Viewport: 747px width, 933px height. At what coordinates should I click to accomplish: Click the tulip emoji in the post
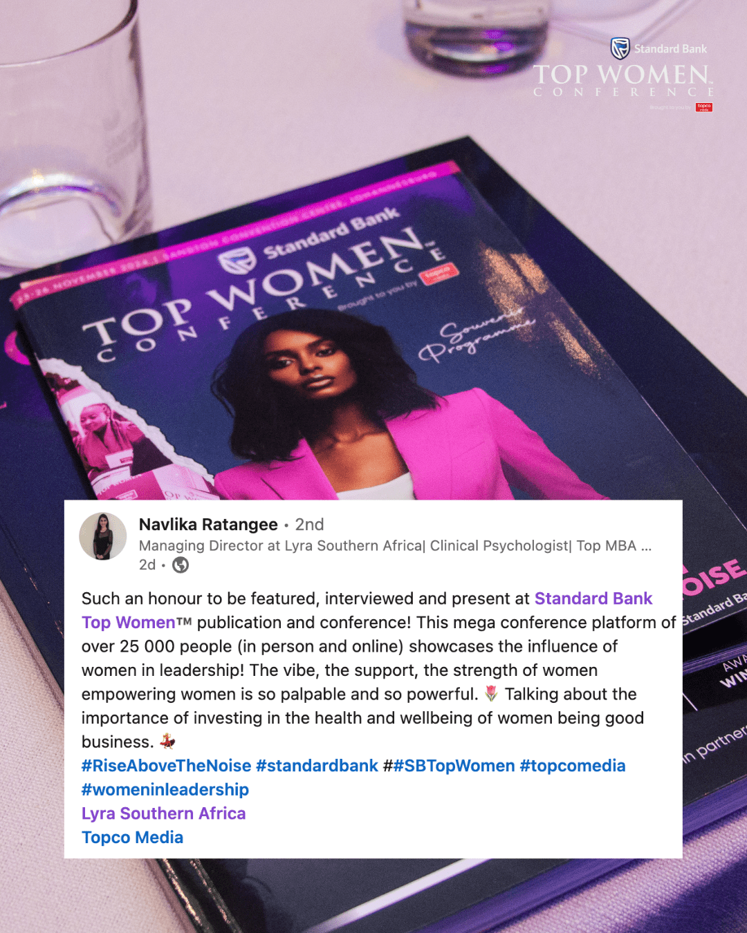[x=491, y=694]
